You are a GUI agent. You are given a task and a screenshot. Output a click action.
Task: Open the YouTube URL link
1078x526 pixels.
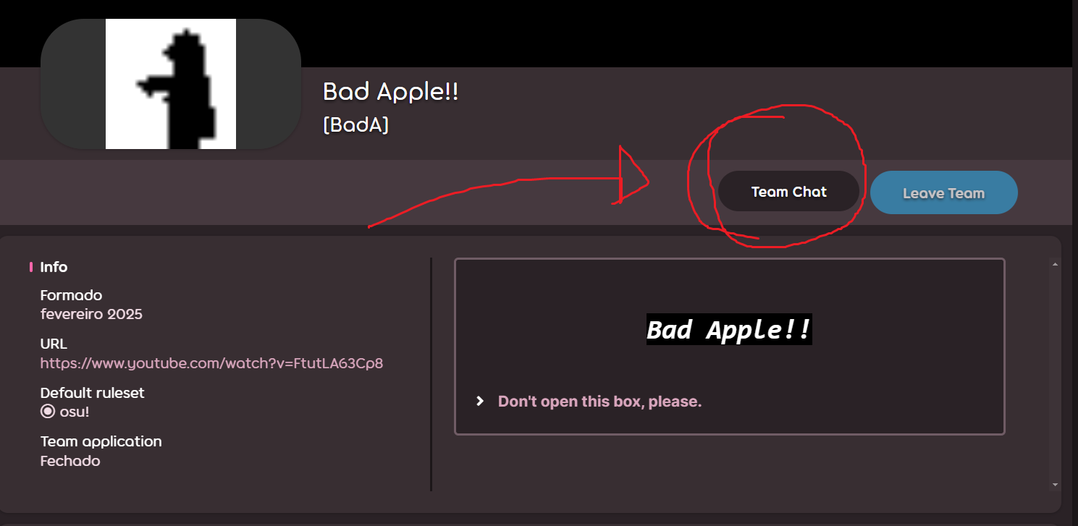[x=211, y=363]
